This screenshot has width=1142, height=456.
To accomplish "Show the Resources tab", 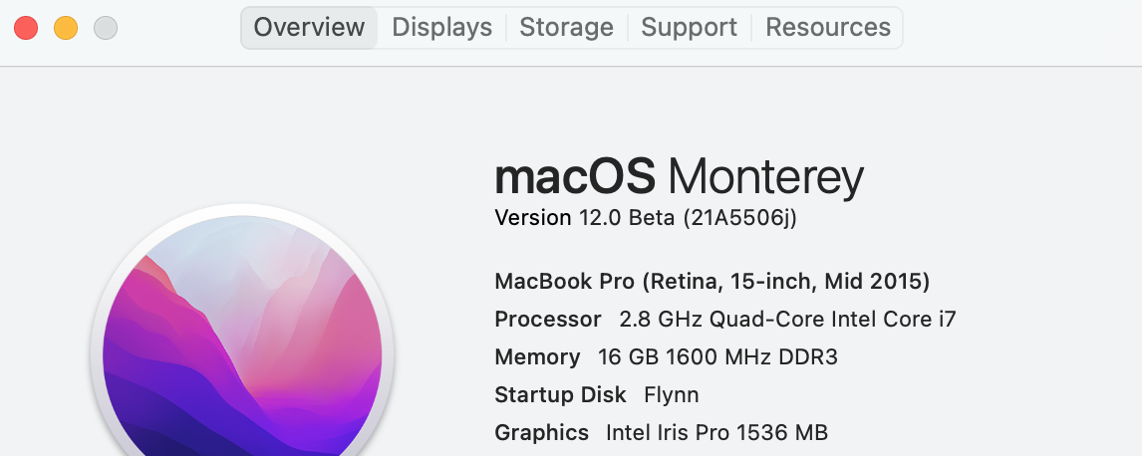I will tap(827, 28).
